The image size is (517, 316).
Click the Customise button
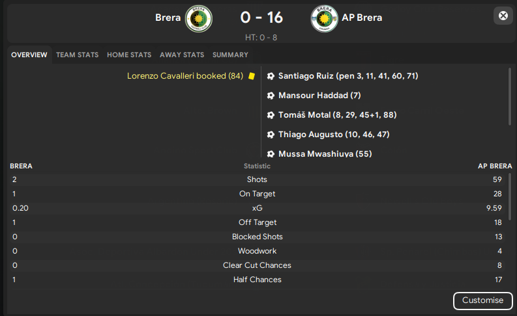click(482, 300)
